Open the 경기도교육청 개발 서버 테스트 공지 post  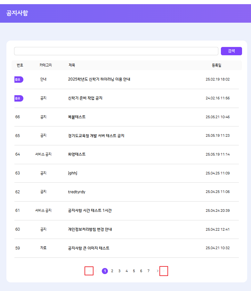coord(96,136)
